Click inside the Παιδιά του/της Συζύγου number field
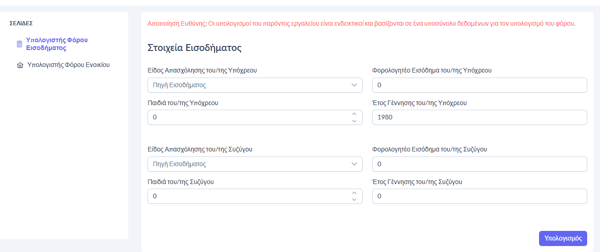This screenshot has height=252, width=600. tap(248, 196)
